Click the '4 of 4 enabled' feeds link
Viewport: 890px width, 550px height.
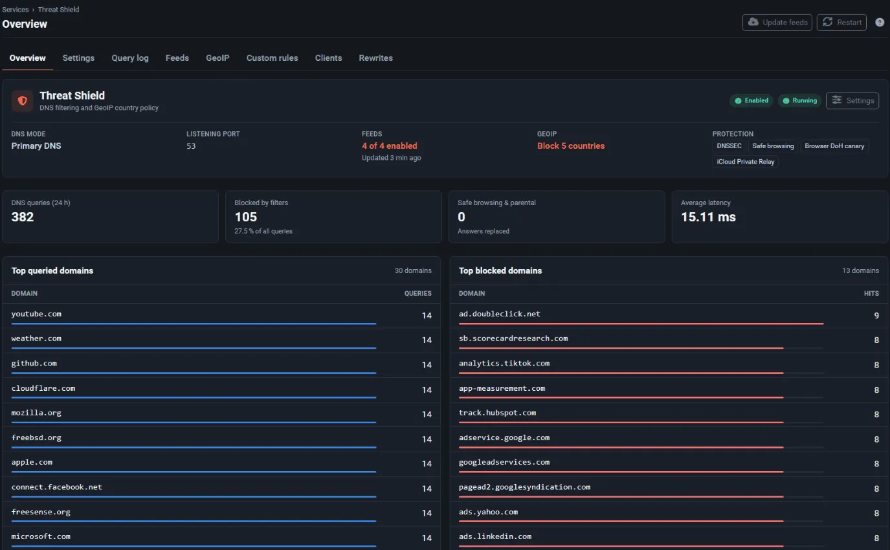click(390, 146)
